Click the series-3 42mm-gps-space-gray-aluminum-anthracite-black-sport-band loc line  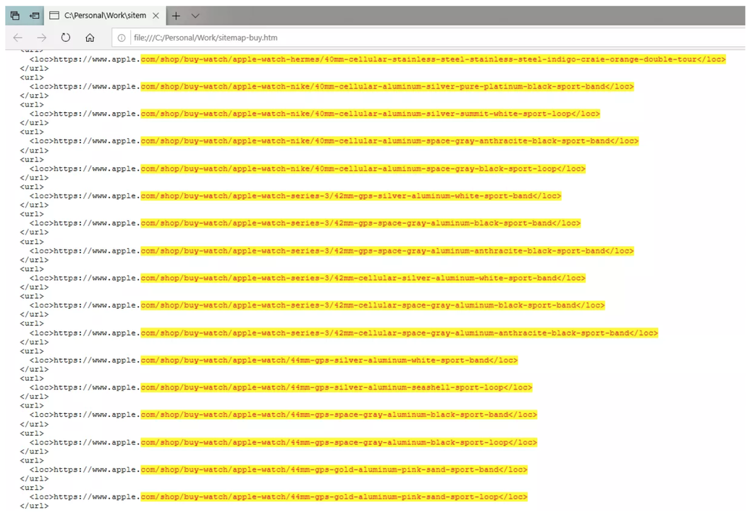click(x=332, y=251)
